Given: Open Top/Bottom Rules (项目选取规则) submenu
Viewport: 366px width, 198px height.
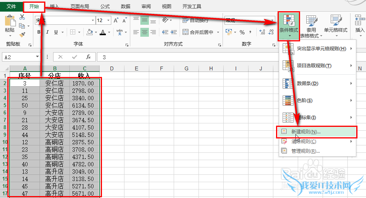Looking at the screenshot, I should click(x=318, y=66).
